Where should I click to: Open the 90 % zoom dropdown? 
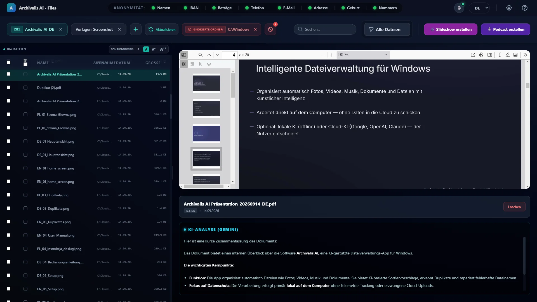pos(363,55)
